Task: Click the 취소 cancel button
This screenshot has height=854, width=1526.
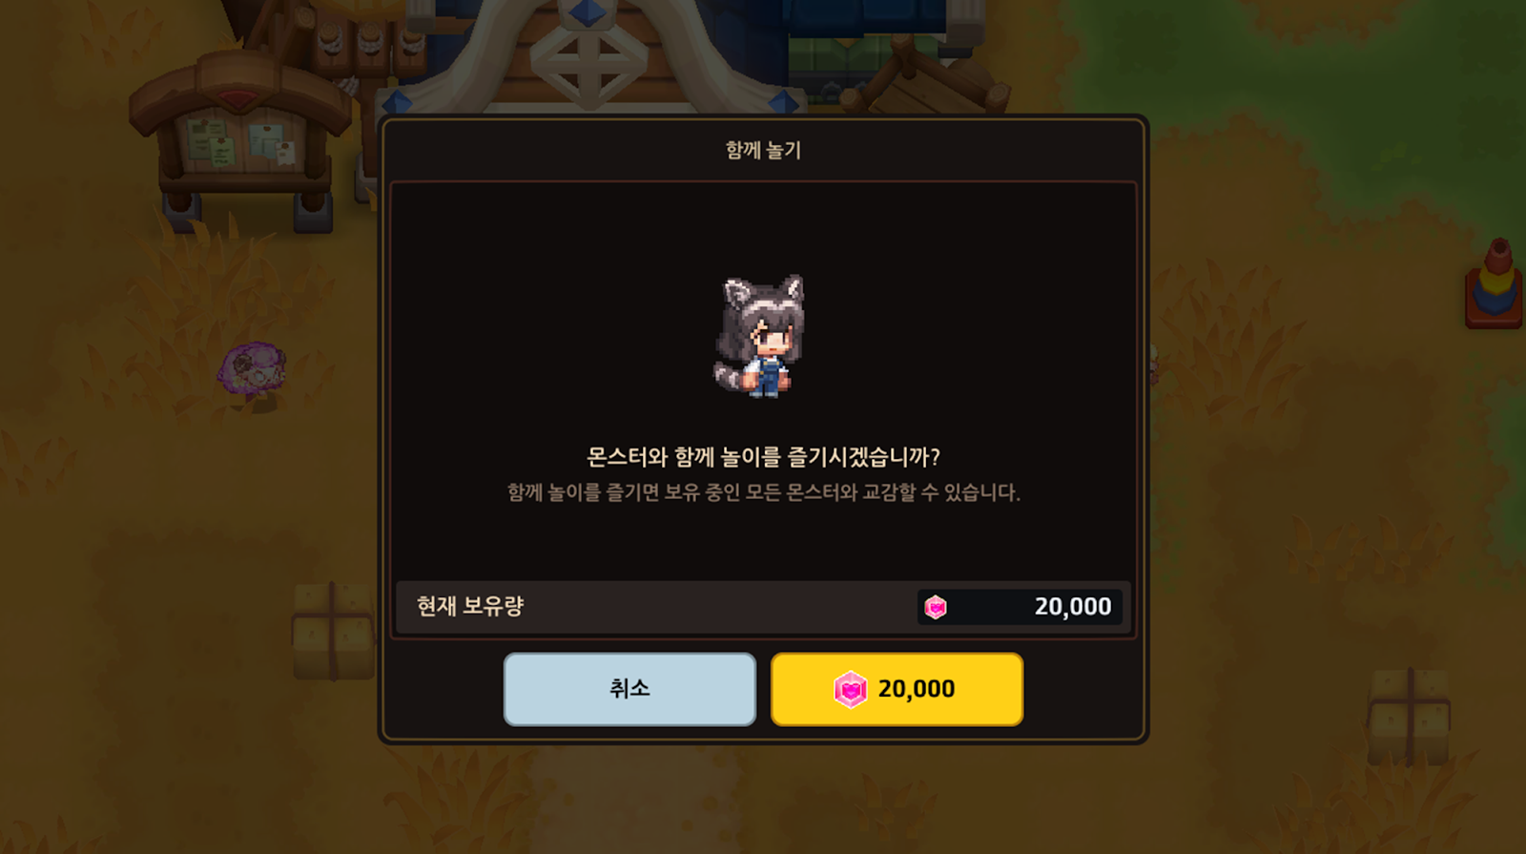Action: click(629, 689)
